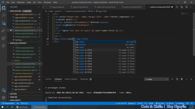Open Run and Debug view
Viewport: 195px width, 109px height.
[3, 31]
